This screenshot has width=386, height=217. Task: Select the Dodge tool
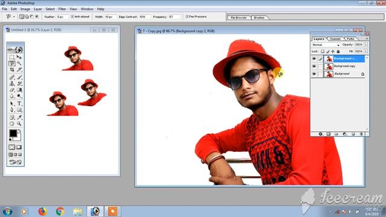coord(19,96)
